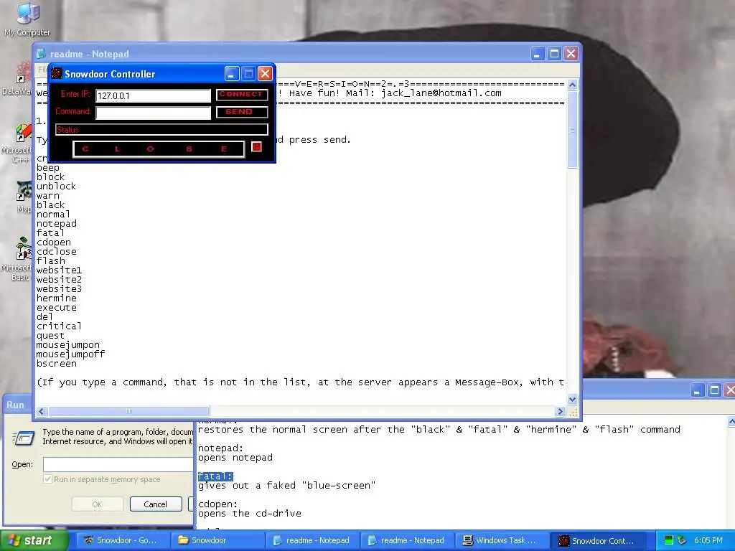Switch to the first readme - Notepad taskbar item
735x551 pixels.
point(313,540)
